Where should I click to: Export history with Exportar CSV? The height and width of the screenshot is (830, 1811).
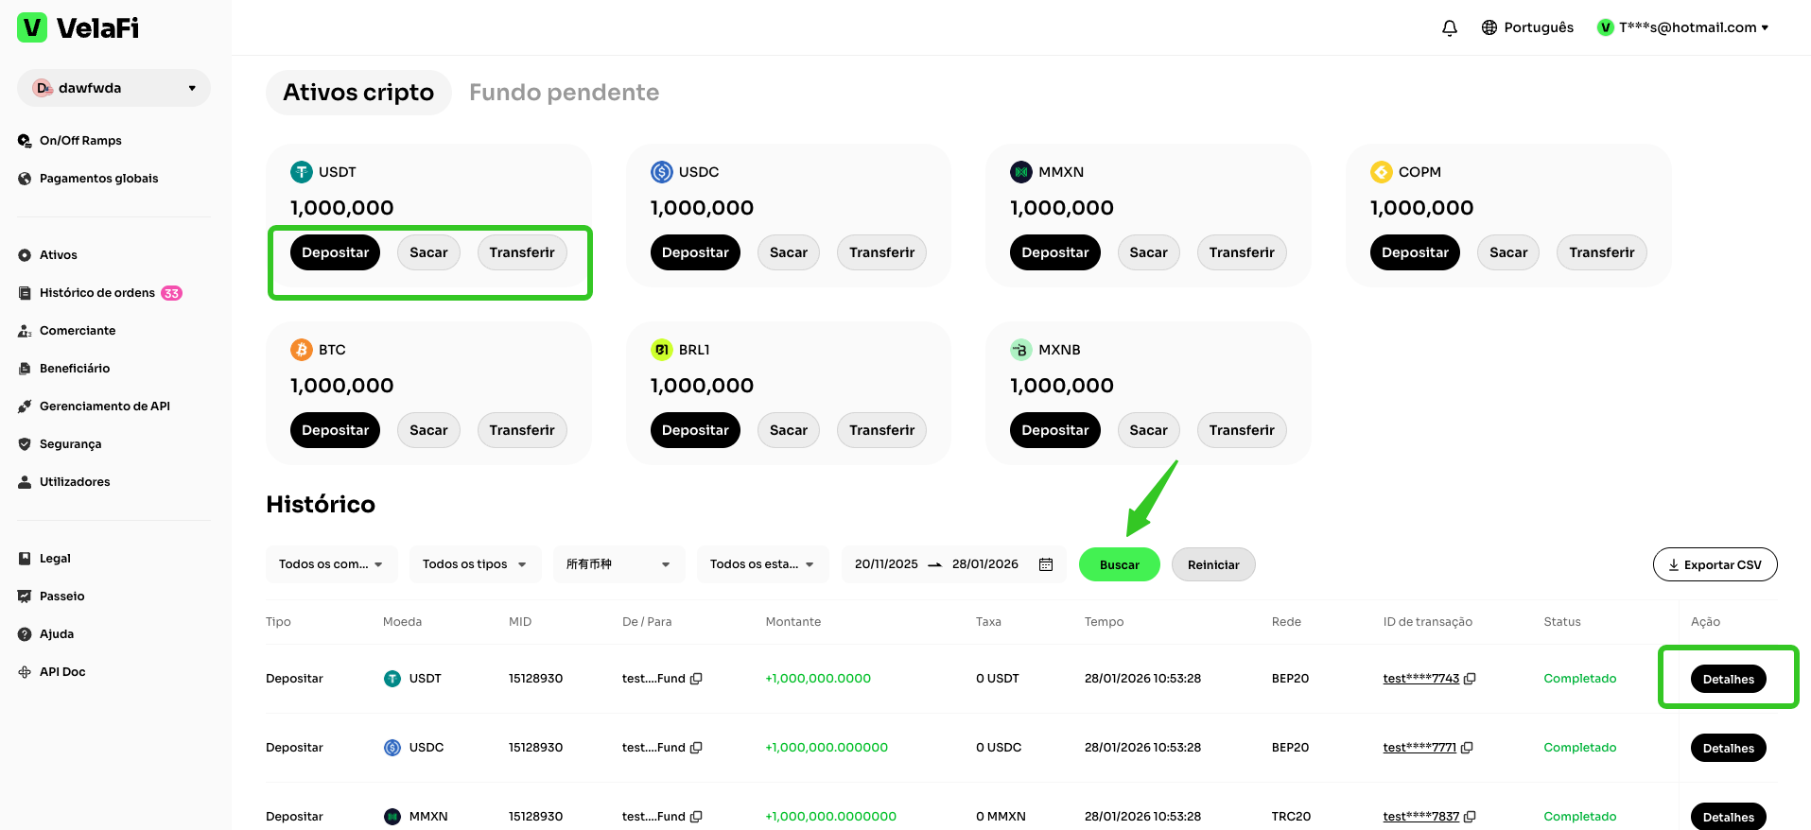(x=1714, y=564)
